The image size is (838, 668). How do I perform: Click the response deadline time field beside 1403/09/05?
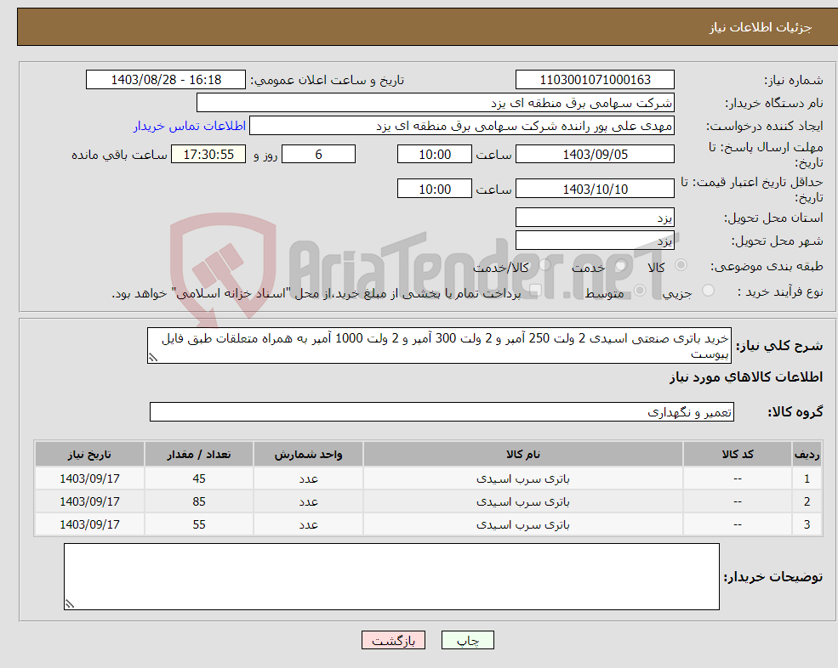tap(435, 155)
